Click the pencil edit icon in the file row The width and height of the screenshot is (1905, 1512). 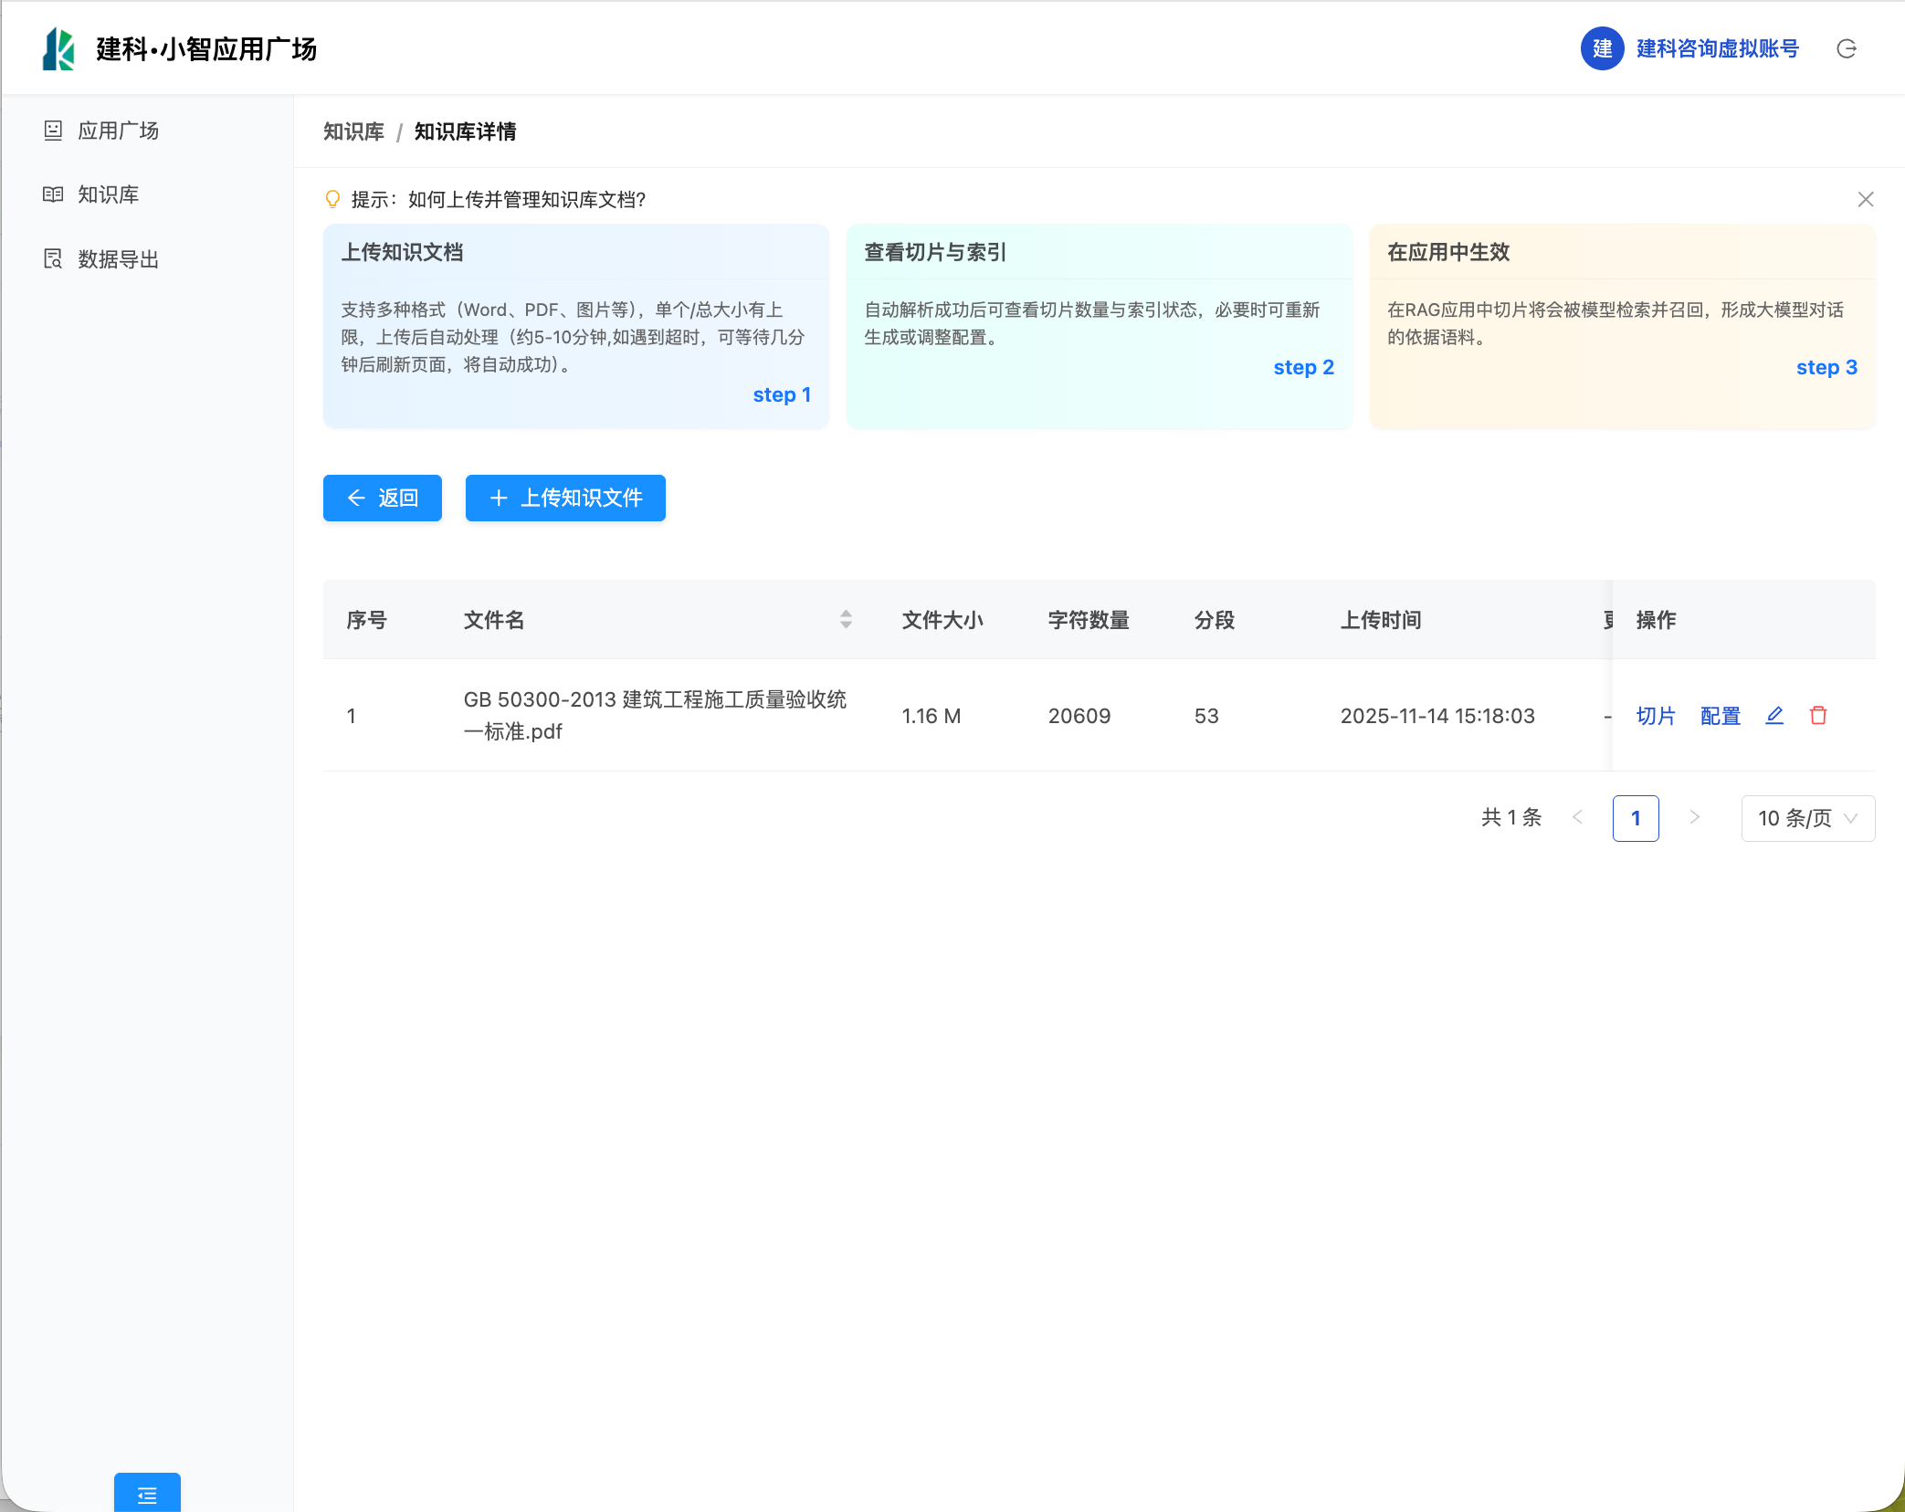tap(1774, 715)
